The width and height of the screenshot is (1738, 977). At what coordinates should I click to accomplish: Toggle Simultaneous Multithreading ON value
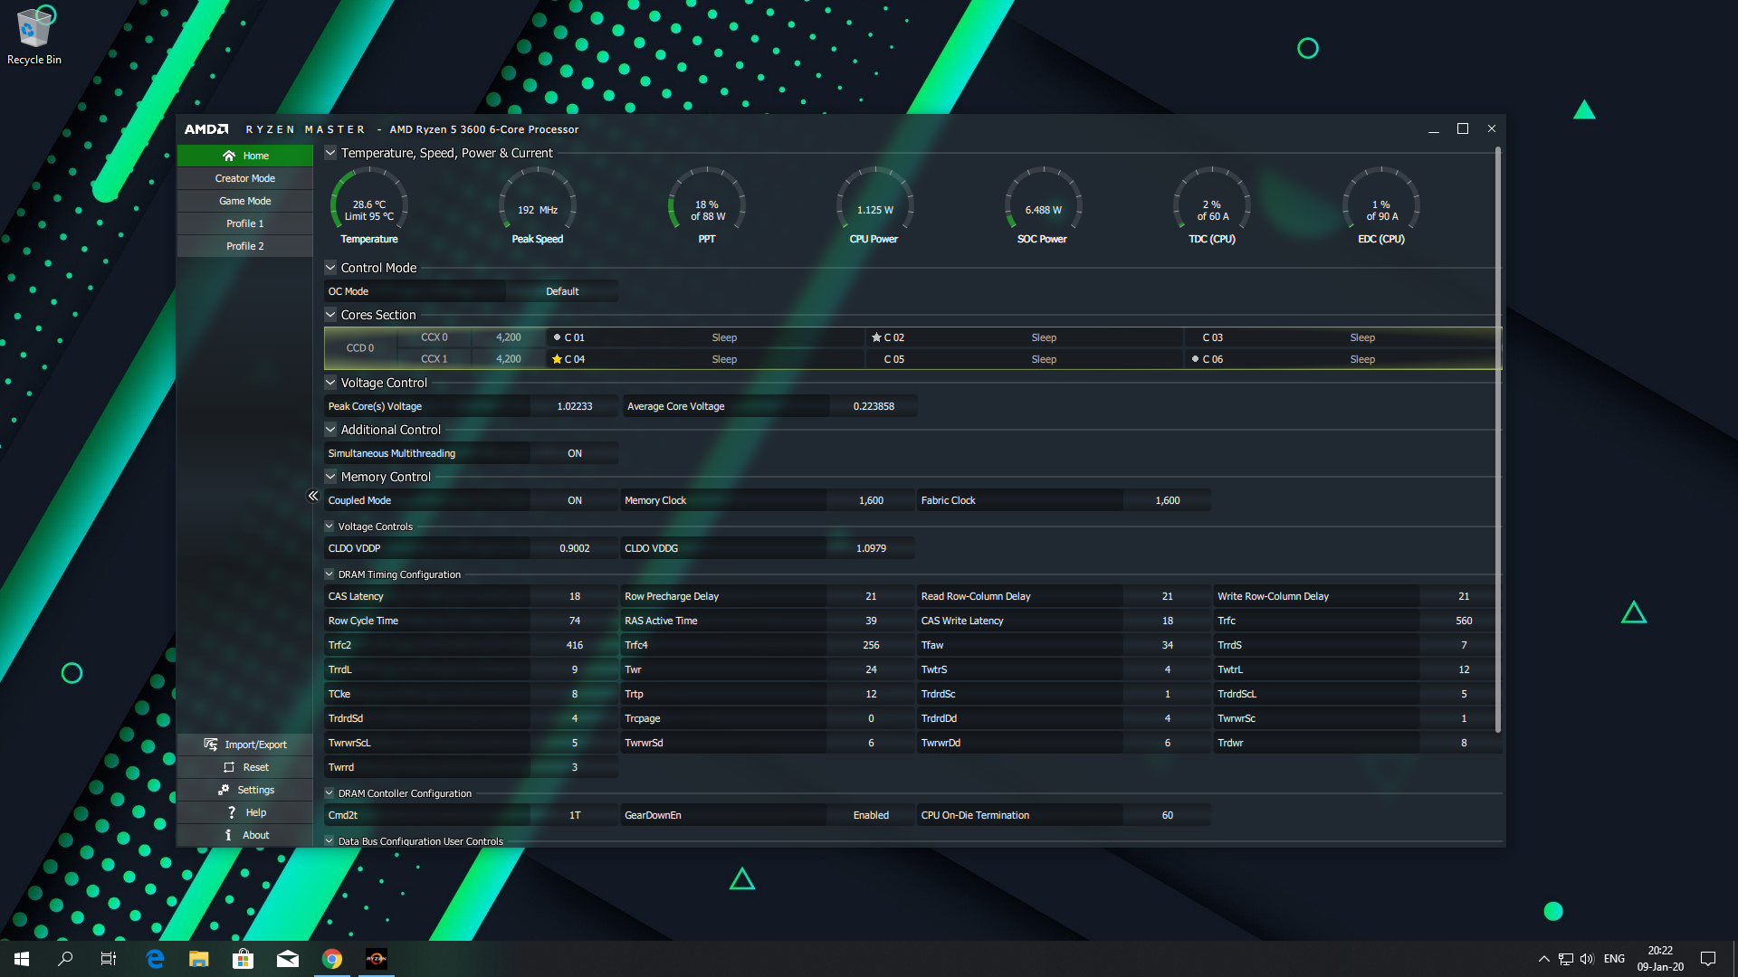[574, 453]
